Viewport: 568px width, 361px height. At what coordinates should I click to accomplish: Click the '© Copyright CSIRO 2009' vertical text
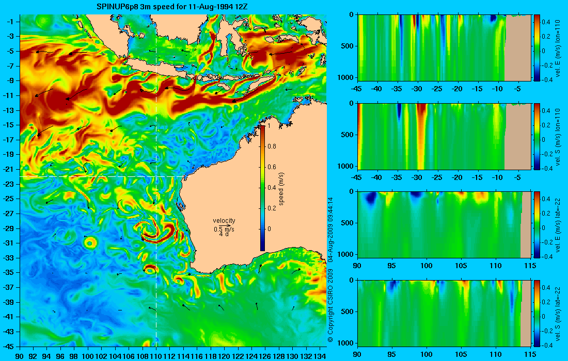tap(330, 305)
